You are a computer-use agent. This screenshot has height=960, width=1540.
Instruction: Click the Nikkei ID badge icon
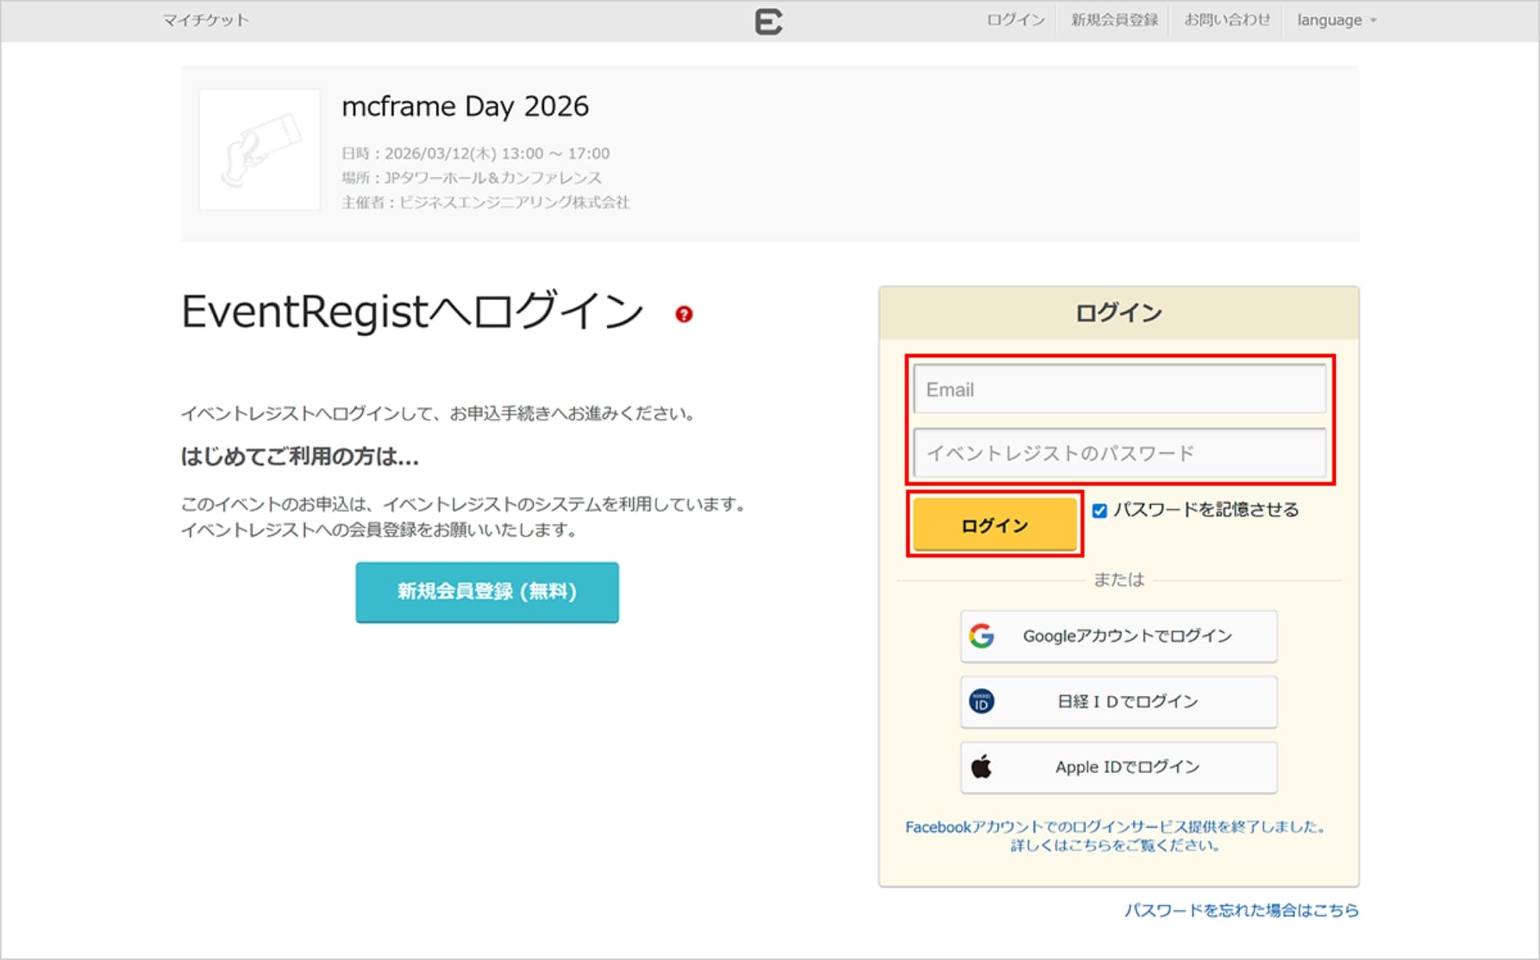pyautogui.click(x=981, y=701)
